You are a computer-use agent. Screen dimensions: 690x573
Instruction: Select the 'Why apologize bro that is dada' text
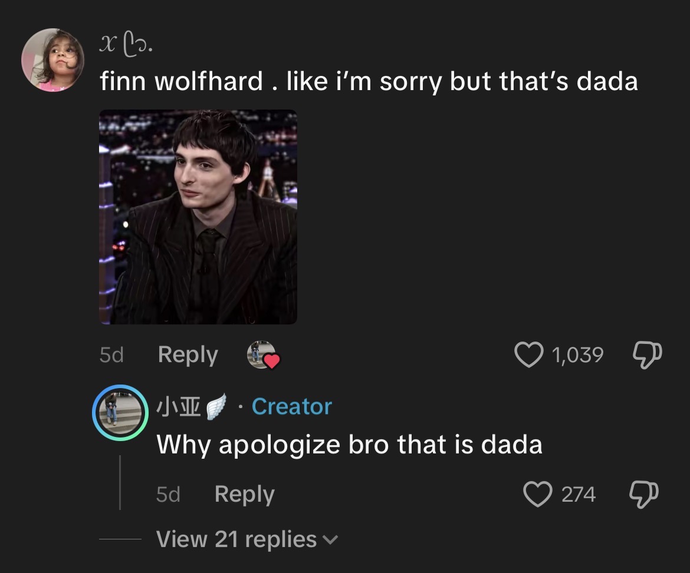pos(349,445)
